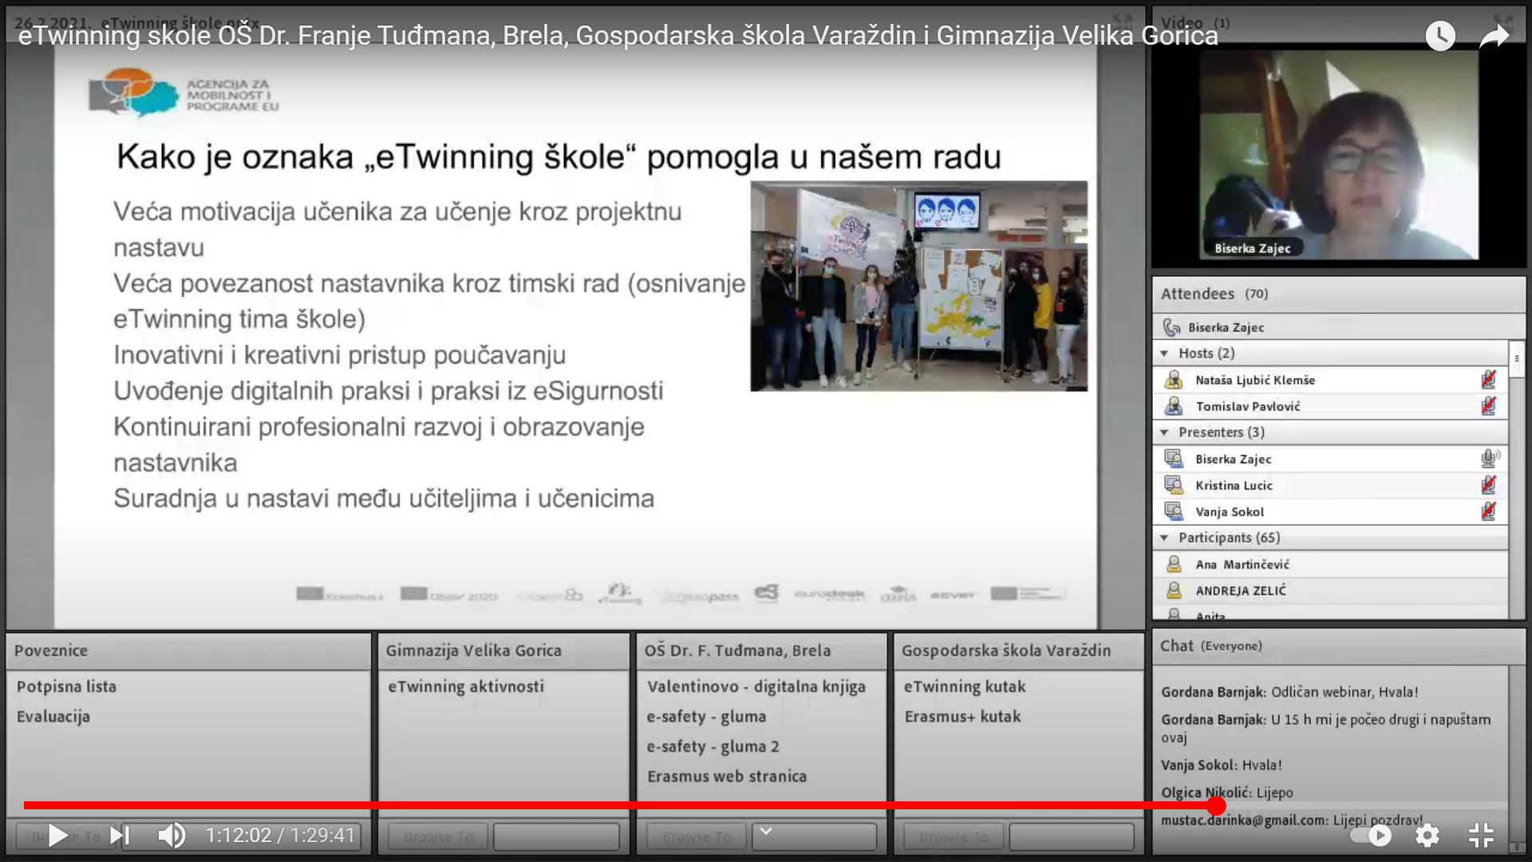Viewport: 1532px width, 862px height.
Task: Click the Poveznice panel header
Action: click(x=188, y=650)
